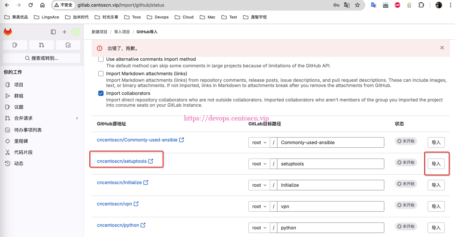Open merge requests shortcut icon
The image size is (455, 237).
pos(41,45)
